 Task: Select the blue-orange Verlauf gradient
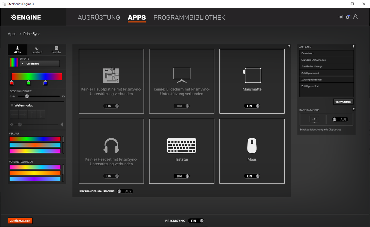[35, 145]
